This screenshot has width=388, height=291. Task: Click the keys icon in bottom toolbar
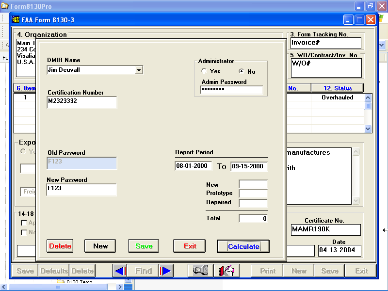click(x=200, y=271)
